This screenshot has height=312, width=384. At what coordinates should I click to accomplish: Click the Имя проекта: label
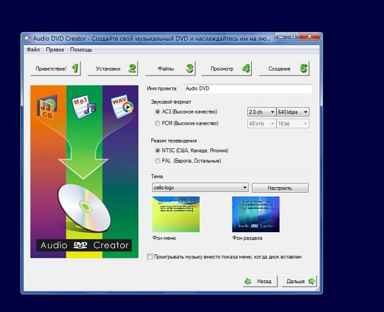[162, 89]
